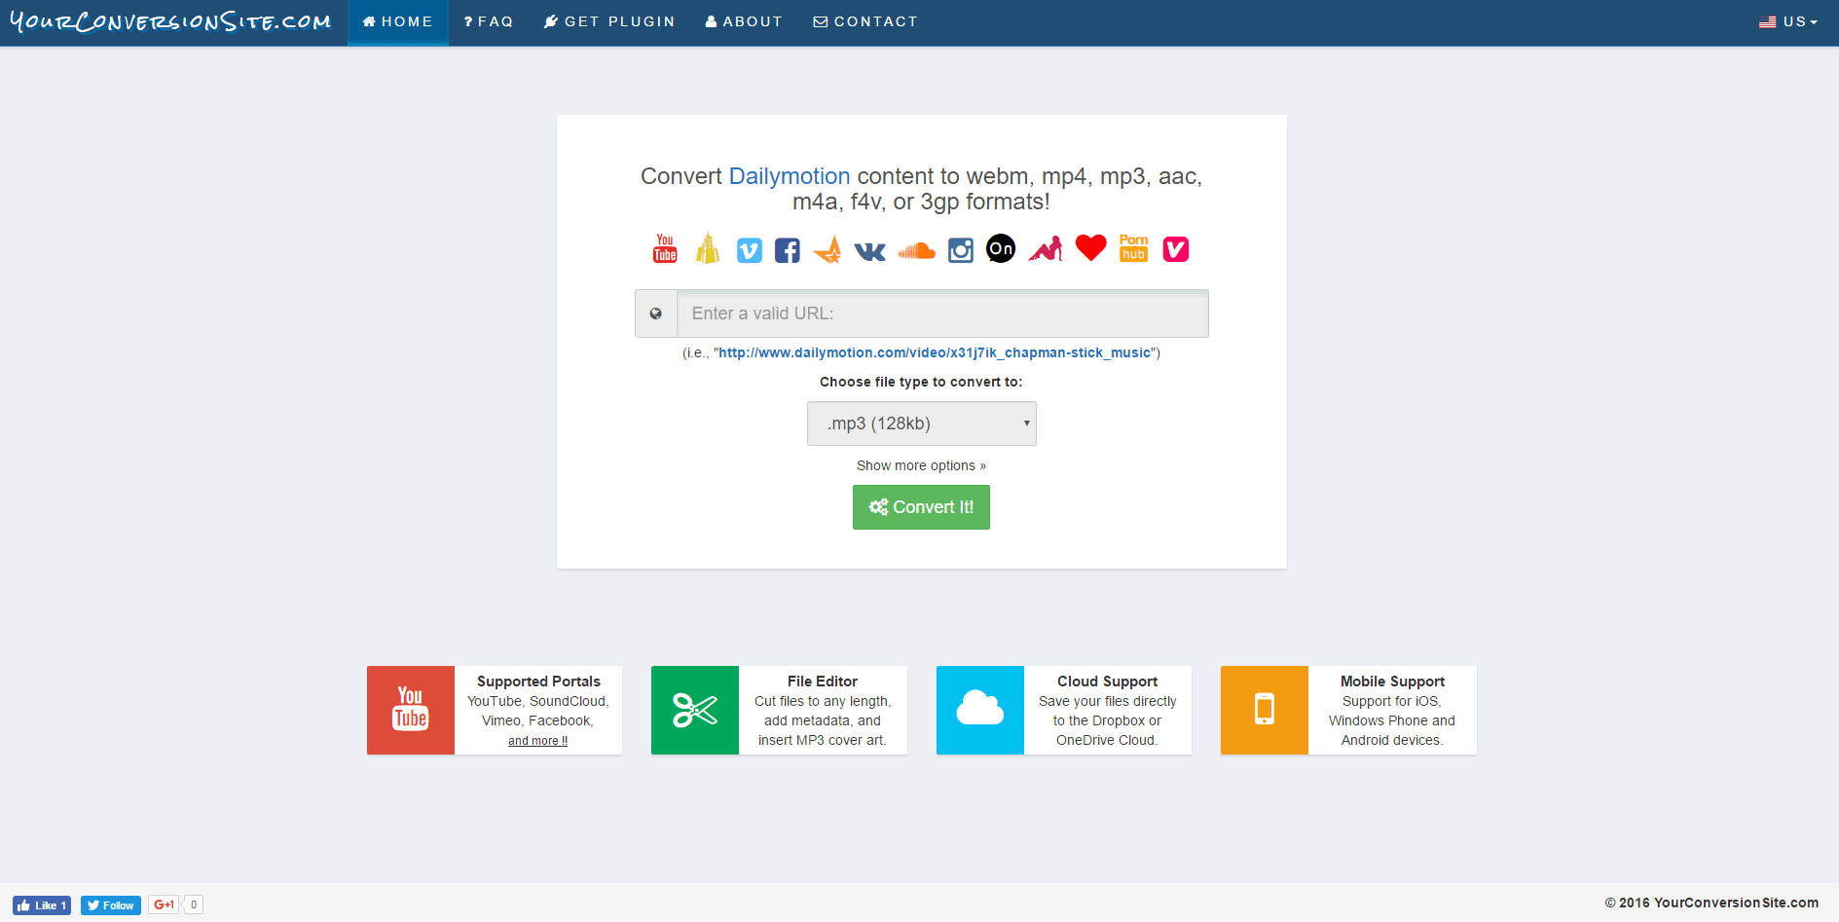Click the orange phone Mobile Support tile
The image size is (1839, 922).
click(1265, 710)
